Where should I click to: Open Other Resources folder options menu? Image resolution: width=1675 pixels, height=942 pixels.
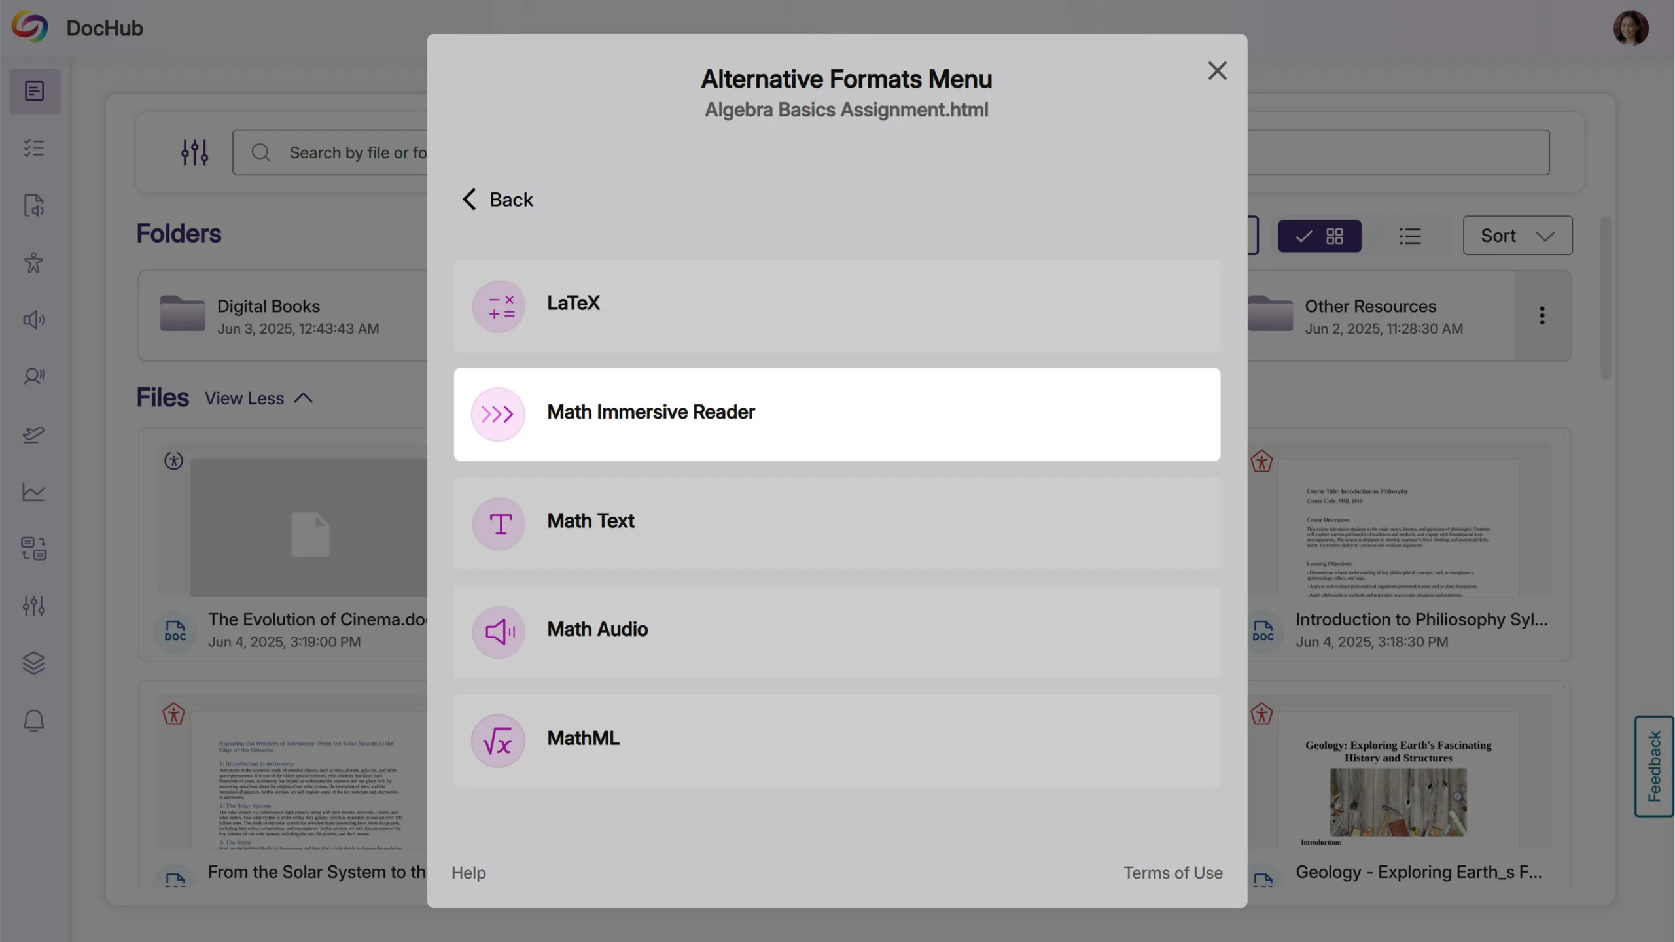pos(1542,316)
